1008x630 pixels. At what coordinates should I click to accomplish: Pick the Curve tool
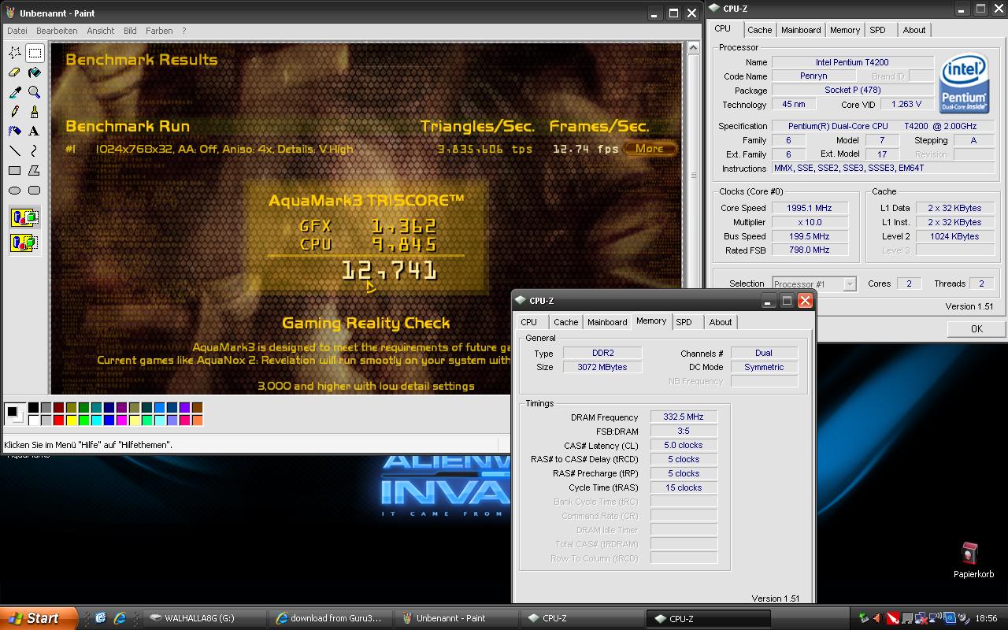[35, 150]
